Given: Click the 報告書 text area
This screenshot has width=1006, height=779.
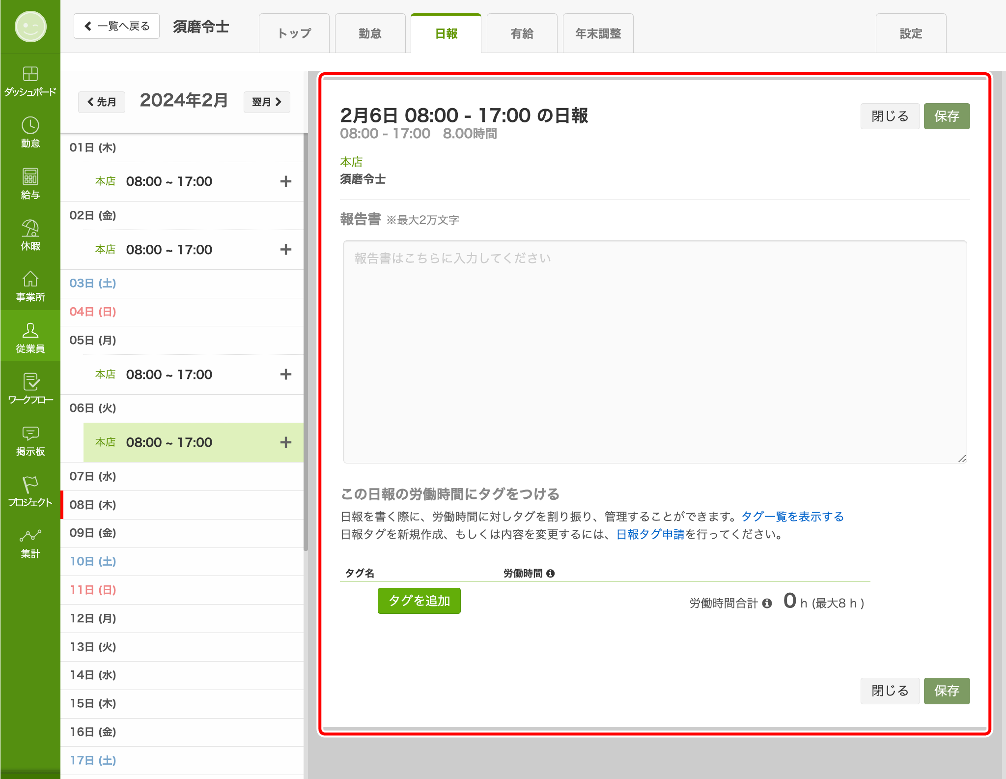Looking at the screenshot, I should coord(655,351).
